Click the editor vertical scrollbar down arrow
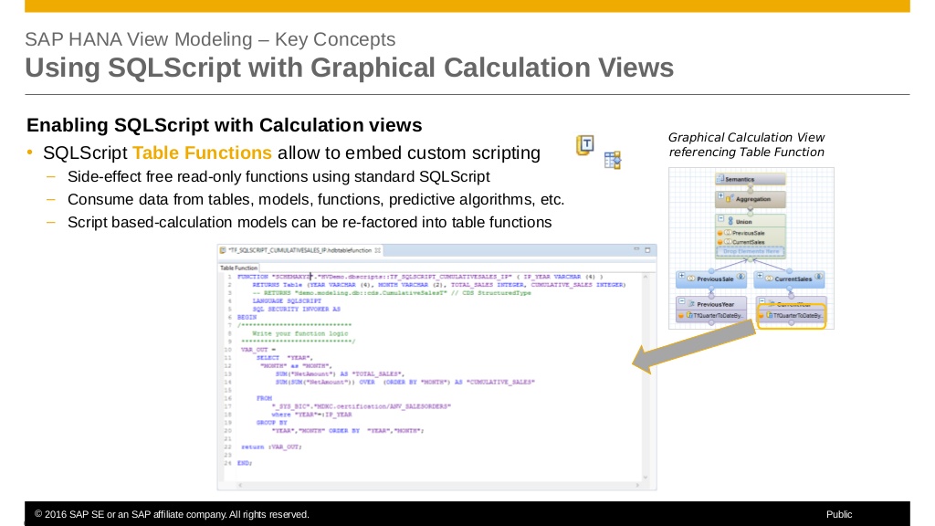The image size is (935, 526). tap(646, 477)
